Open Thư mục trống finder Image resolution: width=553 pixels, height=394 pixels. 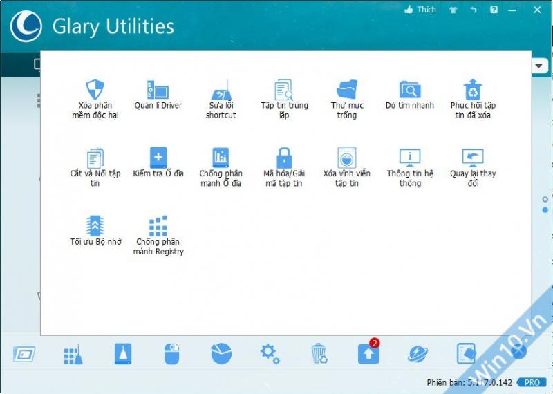(347, 99)
